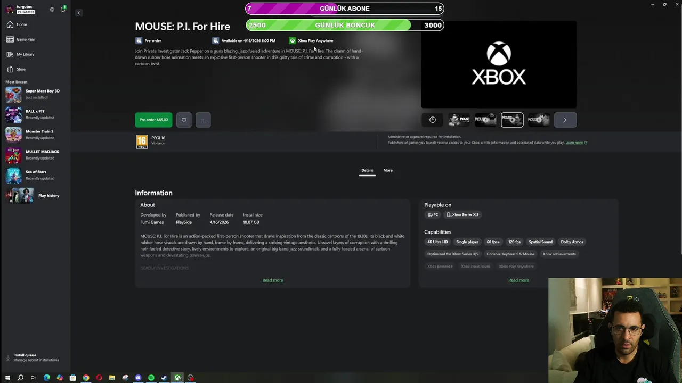Open the Windows Start menu
The width and height of the screenshot is (682, 383).
tap(7, 378)
